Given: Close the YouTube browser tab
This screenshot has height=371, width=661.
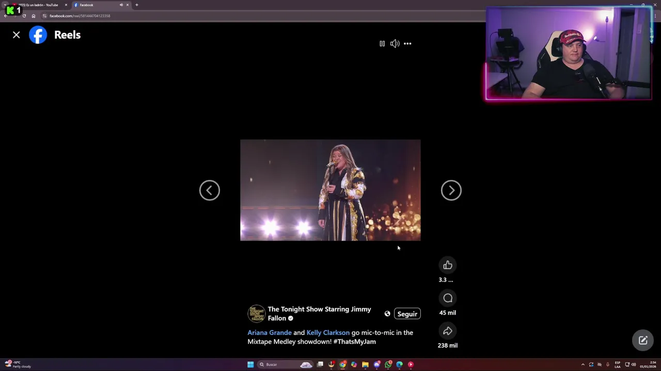Looking at the screenshot, I should (66, 5).
